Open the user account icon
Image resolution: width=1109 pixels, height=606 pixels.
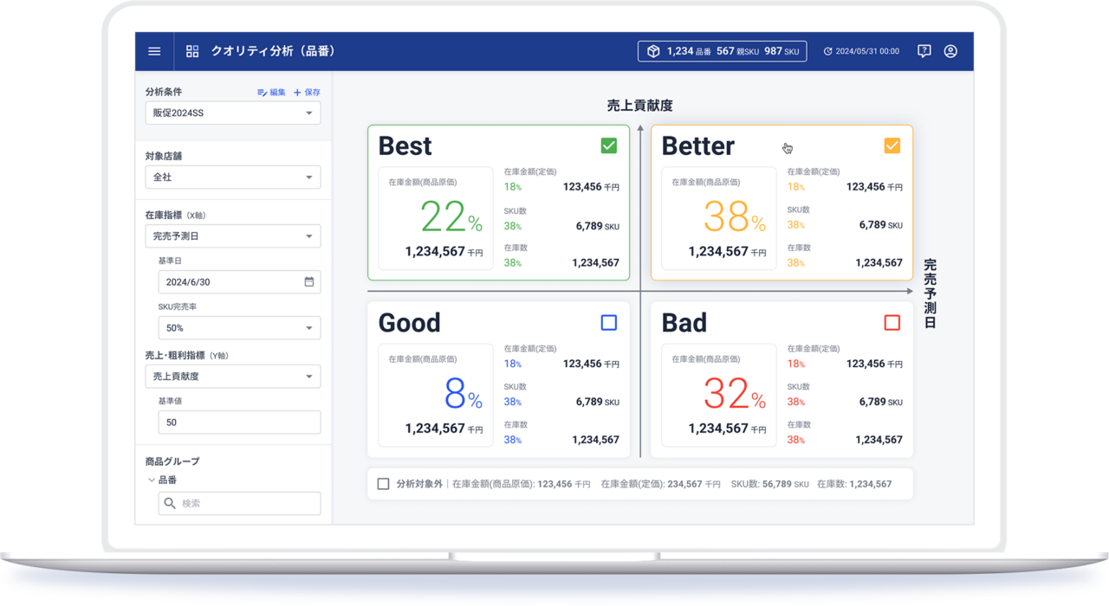click(x=950, y=51)
